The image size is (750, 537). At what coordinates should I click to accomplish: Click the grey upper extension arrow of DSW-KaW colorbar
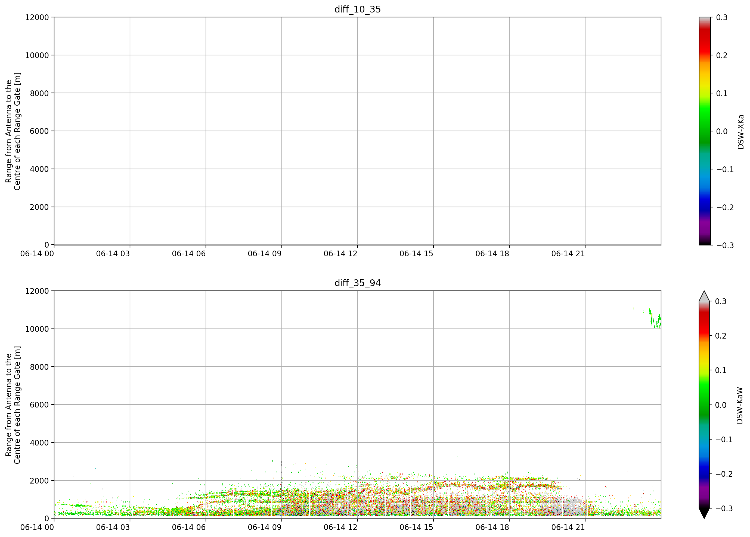pos(704,296)
